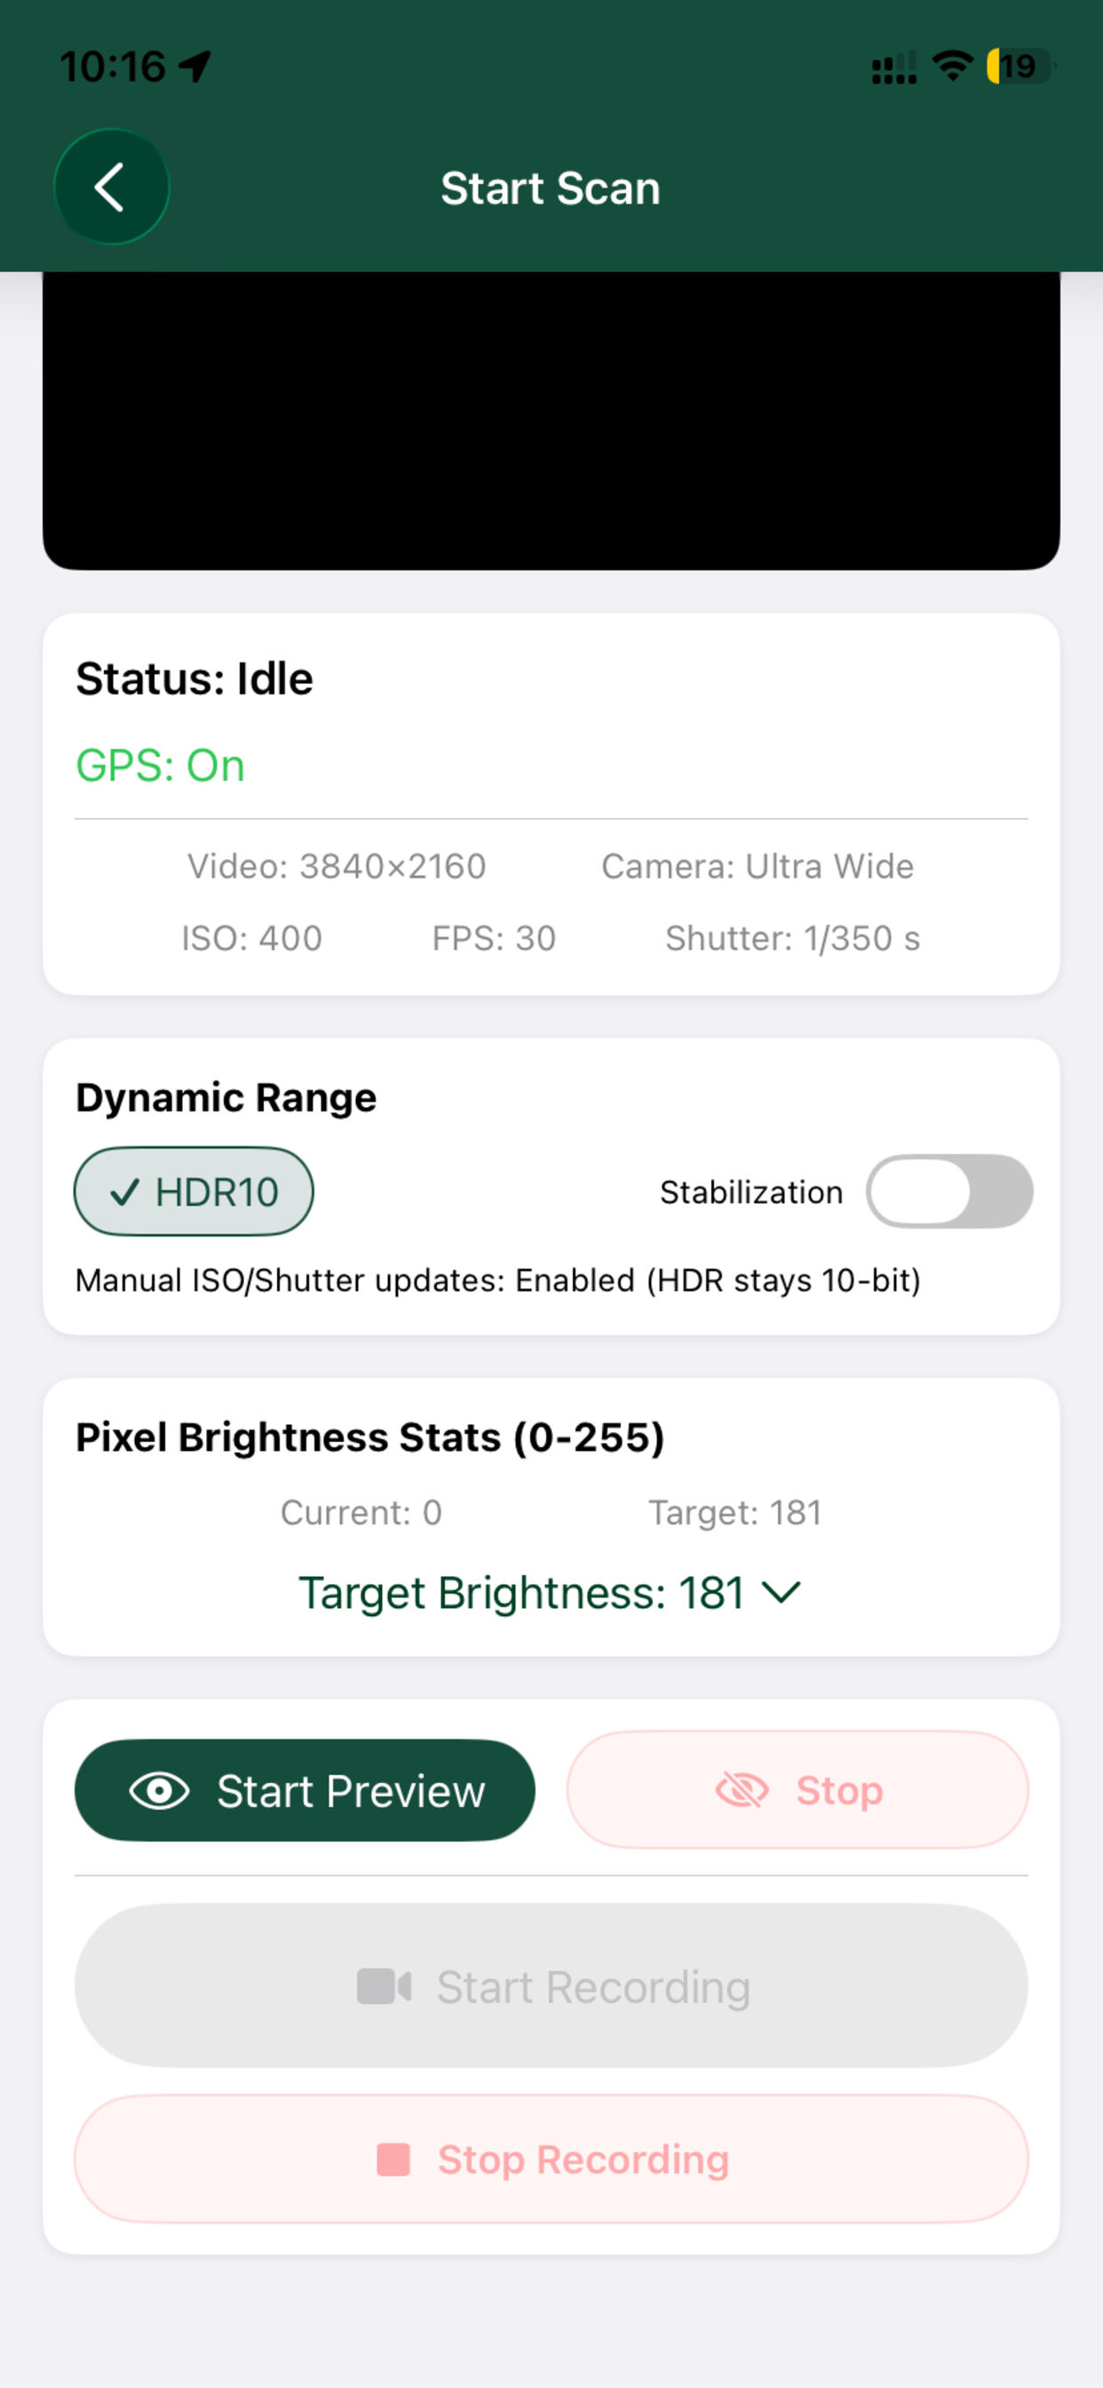Tap the Wi-Fi icon in status bar
Screen dimensions: 1103x2388
click(952, 66)
